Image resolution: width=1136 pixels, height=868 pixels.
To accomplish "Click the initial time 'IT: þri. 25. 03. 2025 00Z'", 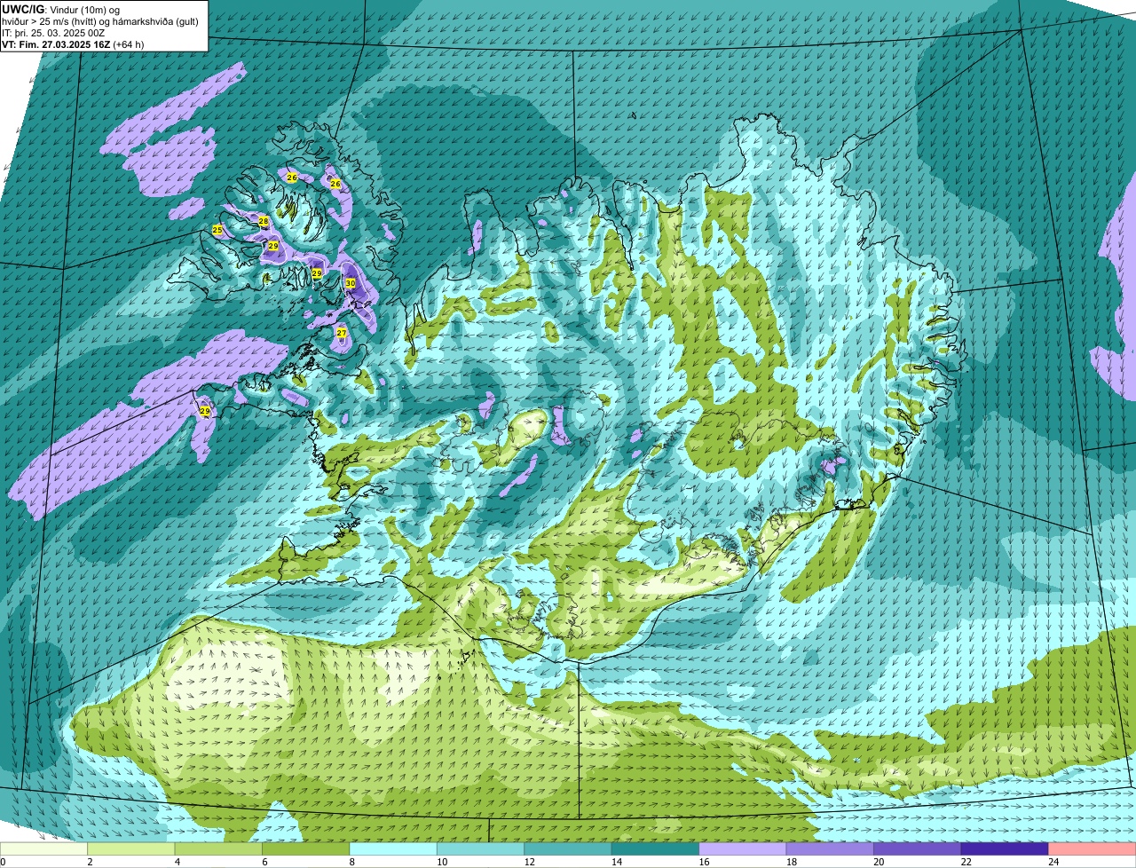I will pyautogui.click(x=53, y=32).
